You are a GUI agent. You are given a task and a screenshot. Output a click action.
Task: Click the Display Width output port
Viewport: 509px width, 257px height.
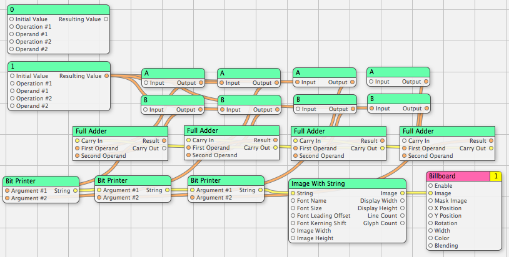tap(403, 201)
